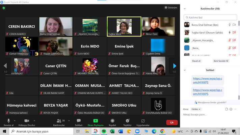Expand video options arrow beside Videoyu Durdur

coord(34,121)
